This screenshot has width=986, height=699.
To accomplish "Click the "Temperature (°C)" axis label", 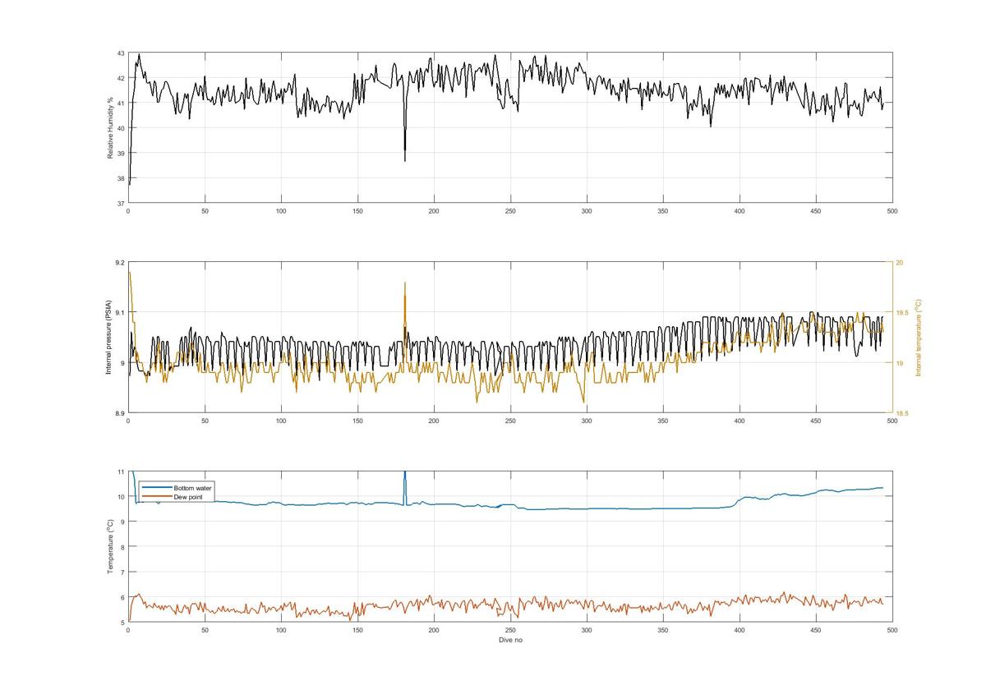I will click(110, 546).
